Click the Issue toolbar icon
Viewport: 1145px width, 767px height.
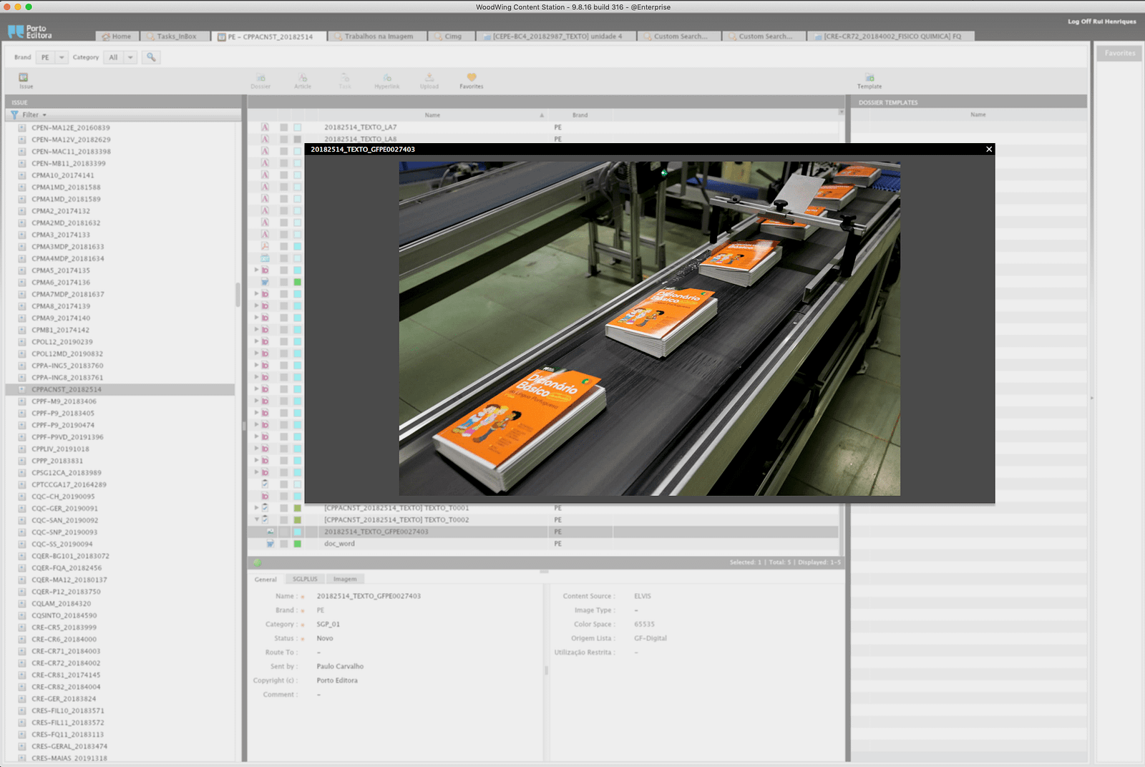point(24,78)
